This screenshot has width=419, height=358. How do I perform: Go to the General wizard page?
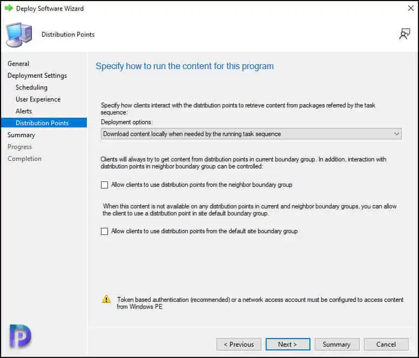(x=18, y=64)
